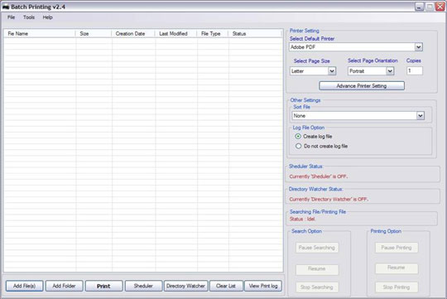
Task: Expand the Page Orientation dropdown
Action: tap(390, 71)
